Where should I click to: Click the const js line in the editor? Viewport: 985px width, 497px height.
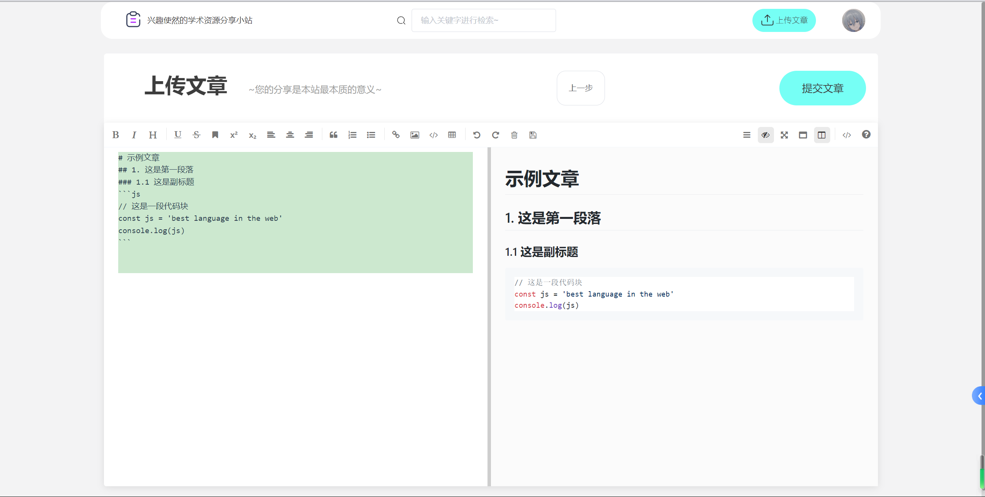click(x=200, y=218)
